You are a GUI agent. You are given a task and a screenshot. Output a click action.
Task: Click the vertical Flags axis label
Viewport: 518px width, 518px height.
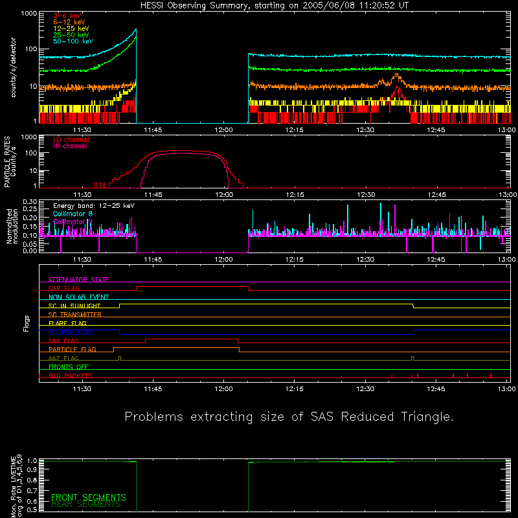26,323
